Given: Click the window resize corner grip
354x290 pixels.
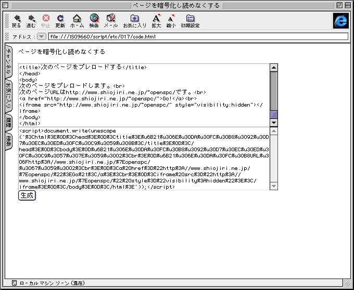Looking at the screenshot, I should coord(347,283).
